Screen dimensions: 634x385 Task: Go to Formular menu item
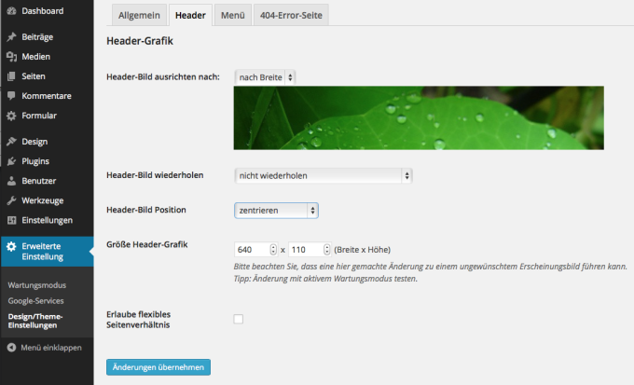[x=39, y=116]
